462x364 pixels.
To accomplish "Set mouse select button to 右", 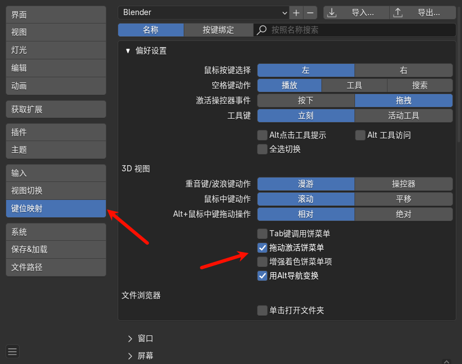I will [403, 71].
